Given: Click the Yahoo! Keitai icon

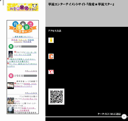Looking at the screenshot, I should point(51,72).
